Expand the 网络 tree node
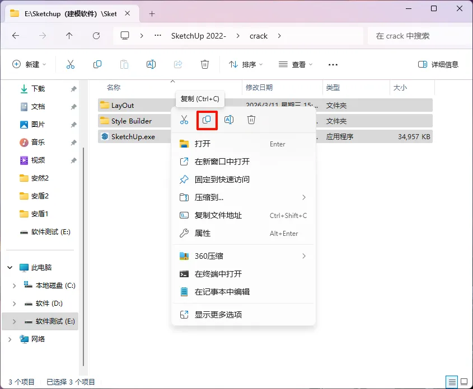 [10, 339]
